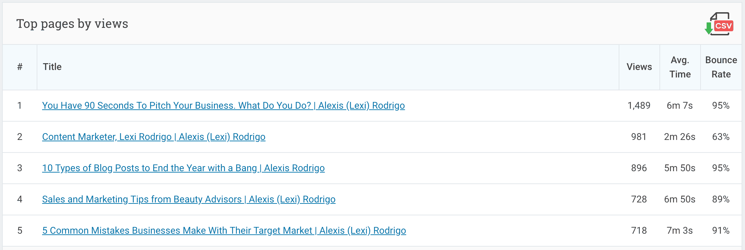Viewport: 745px width, 250px height.
Task: Download the CSV export file
Action: [x=719, y=24]
